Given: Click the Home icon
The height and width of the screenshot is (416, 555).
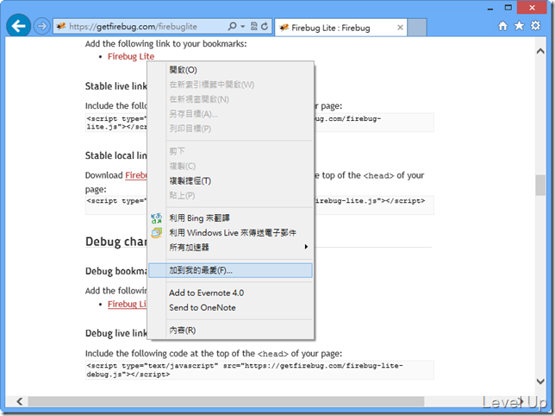Looking at the screenshot, I should coord(502,26).
